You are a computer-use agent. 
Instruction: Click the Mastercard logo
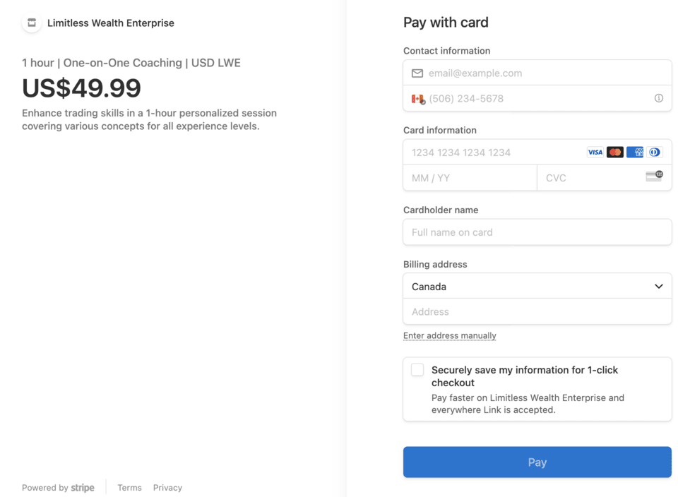pos(615,152)
